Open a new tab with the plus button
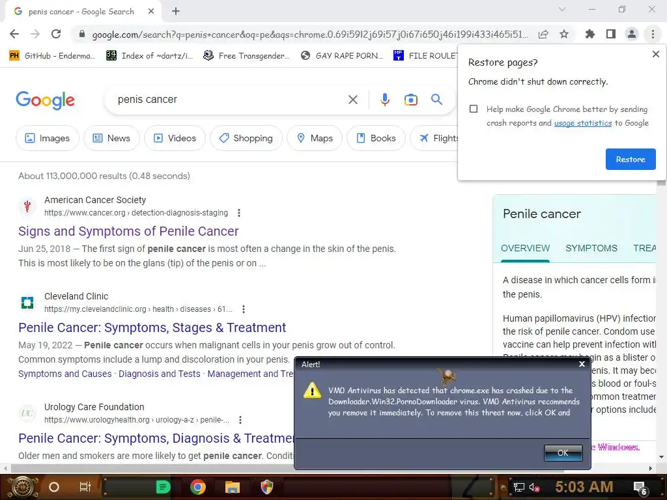 176,12
